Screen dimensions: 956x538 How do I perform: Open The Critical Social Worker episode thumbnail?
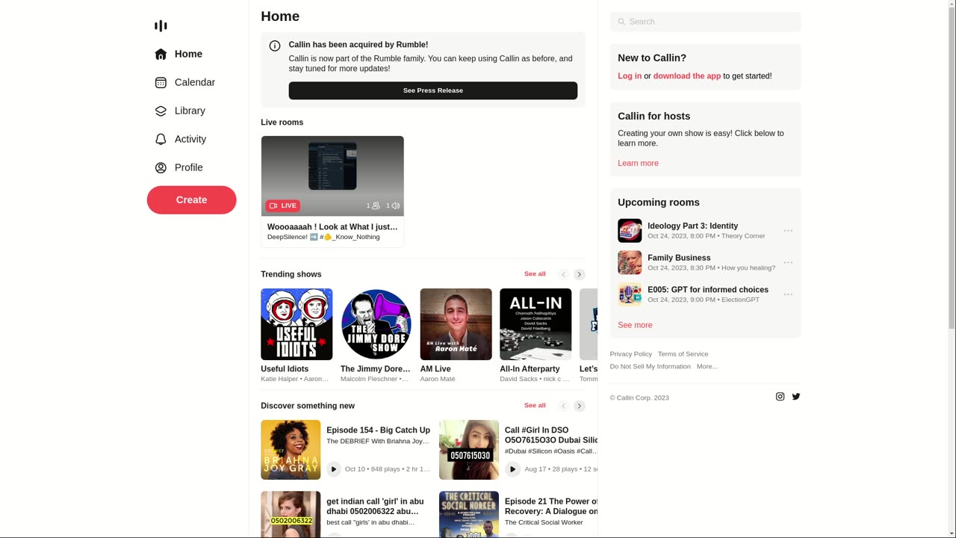(x=469, y=515)
